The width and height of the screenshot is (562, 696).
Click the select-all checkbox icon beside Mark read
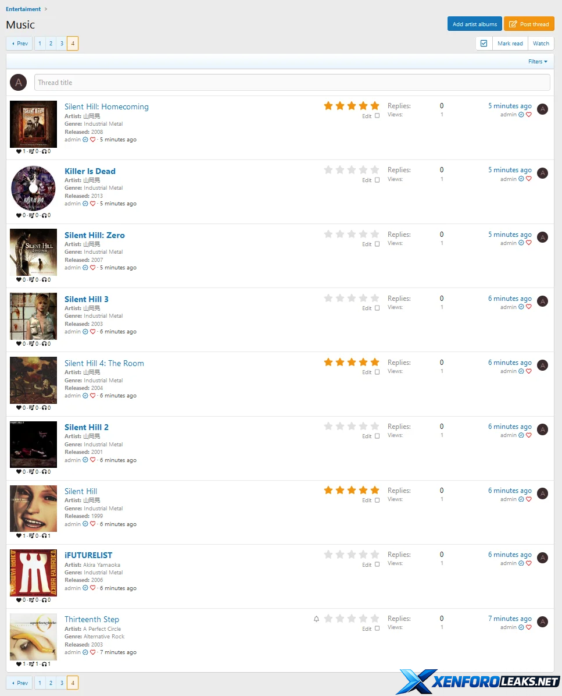click(484, 44)
